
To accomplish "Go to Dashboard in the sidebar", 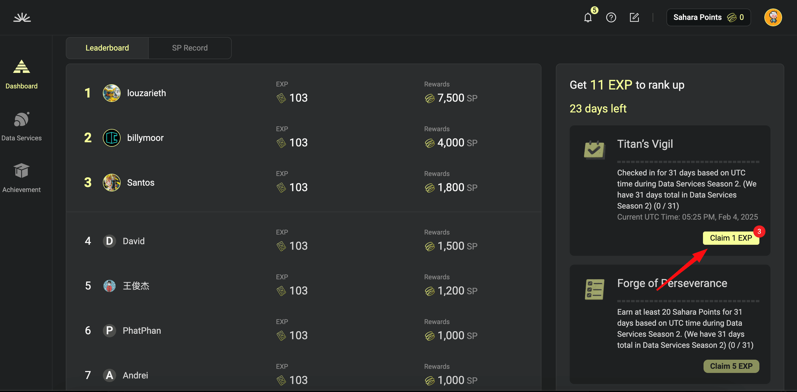I will coord(21,75).
